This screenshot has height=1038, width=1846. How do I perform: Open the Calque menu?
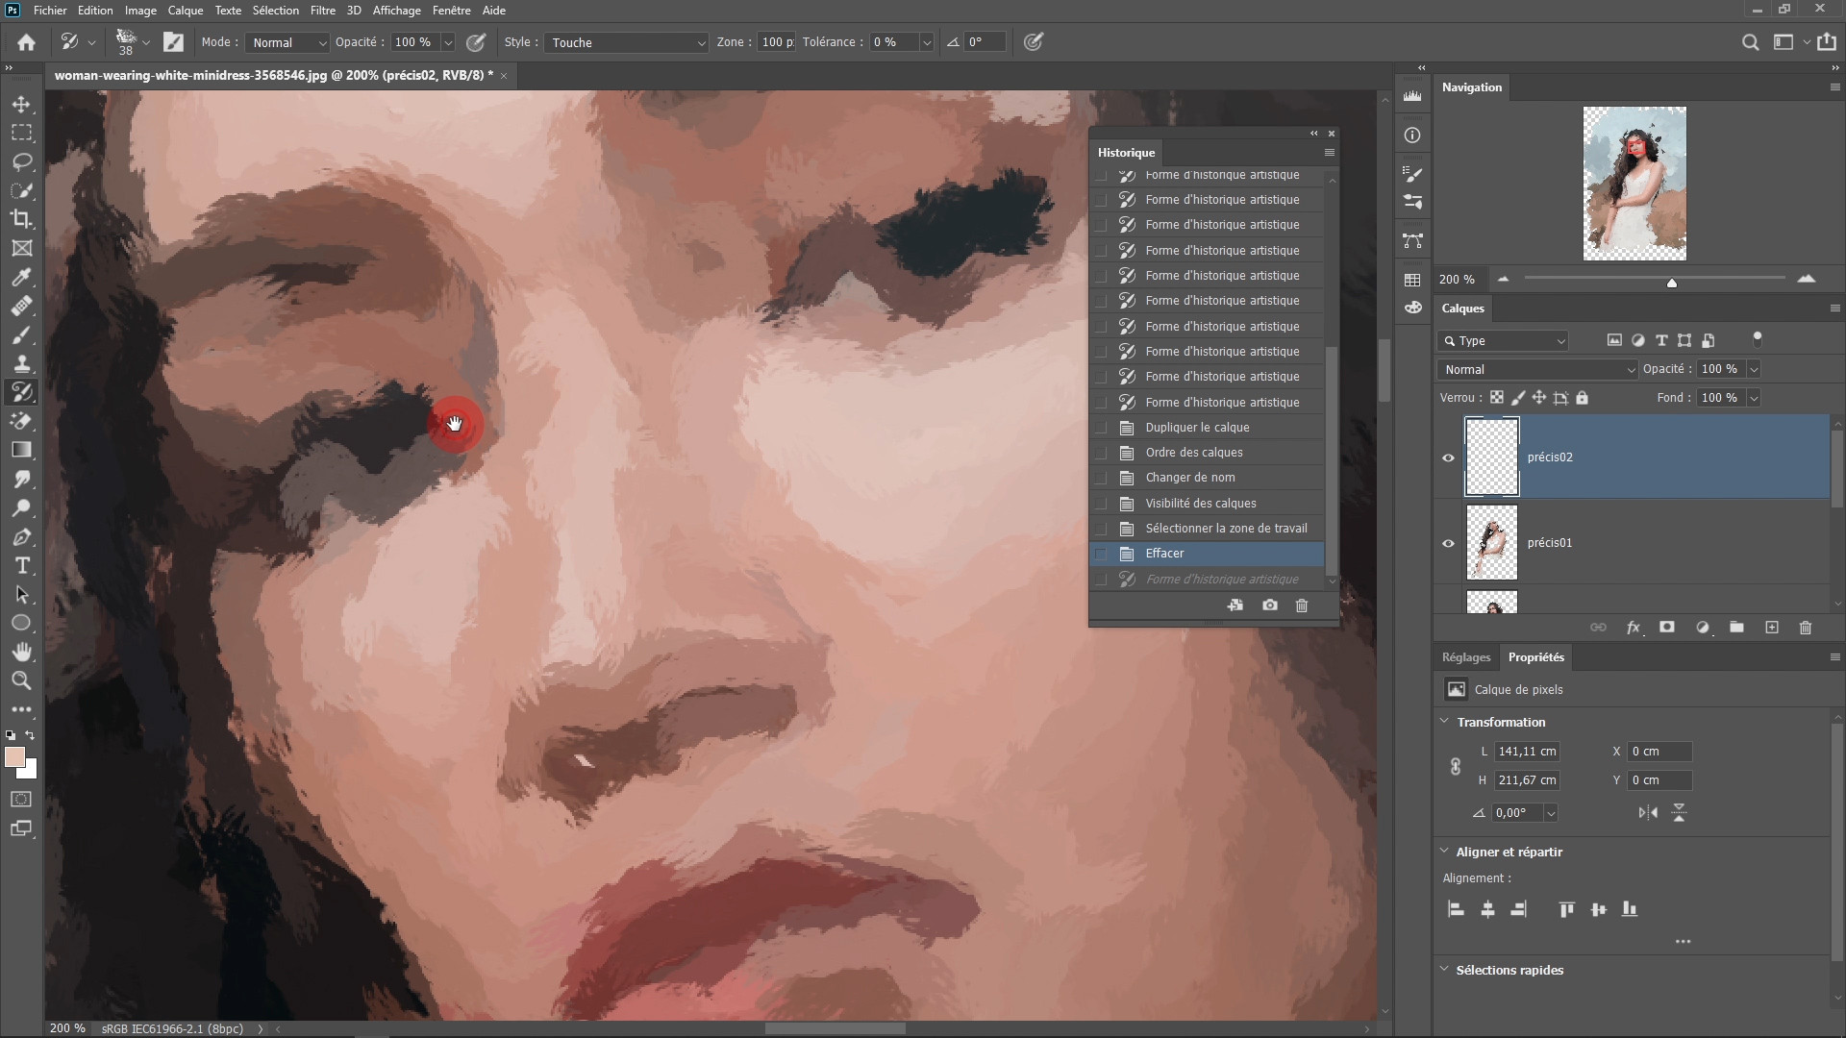pyautogui.click(x=186, y=11)
